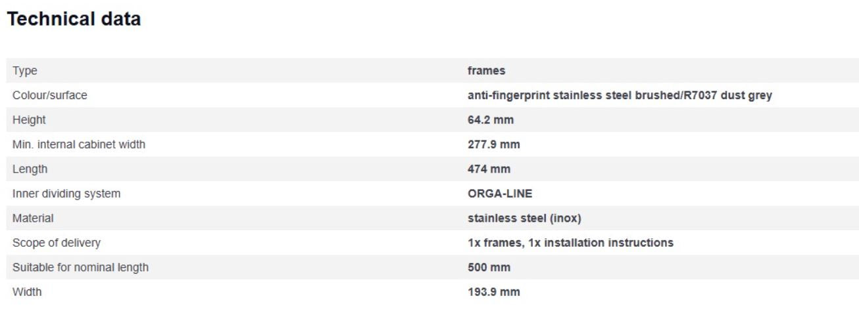The image size is (859, 315).
Task: Click Min. internal cabinet width label
Action: coord(79,144)
